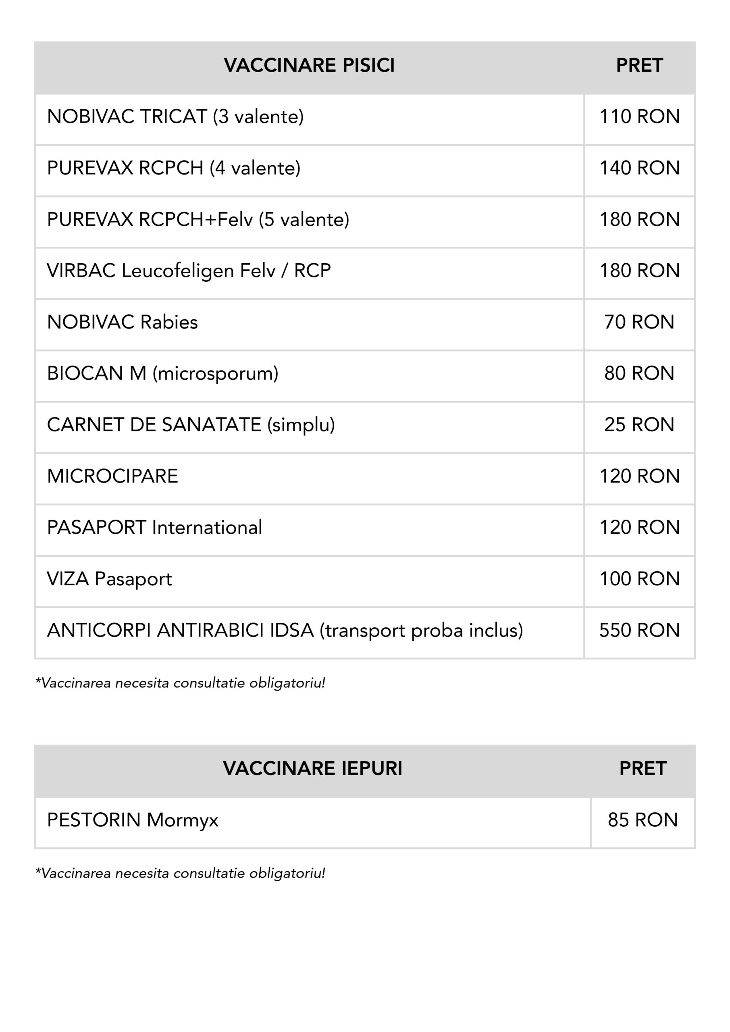Viewport: 730px width, 1032px height.
Task: Click the VACCINARE PISICI table header
Action: (309, 66)
